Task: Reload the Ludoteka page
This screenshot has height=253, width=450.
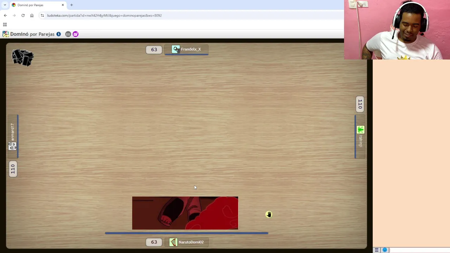Action: coord(23,15)
